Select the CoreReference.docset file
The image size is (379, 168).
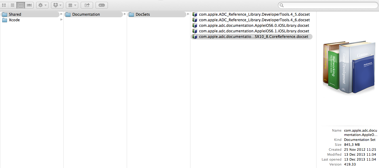252,37
